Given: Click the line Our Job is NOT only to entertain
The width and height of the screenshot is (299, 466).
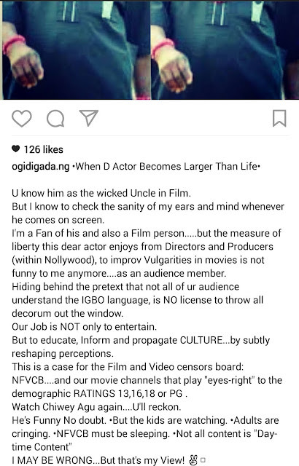Looking at the screenshot, I should (x=84, y=327).
